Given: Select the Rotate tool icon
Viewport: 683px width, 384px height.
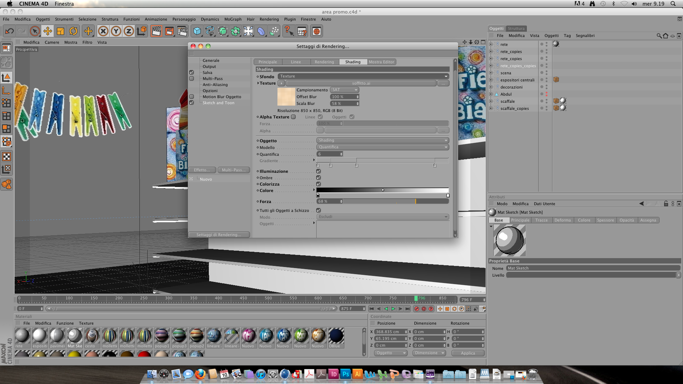Looking at the screenshot, I should (x=73, y=31).
